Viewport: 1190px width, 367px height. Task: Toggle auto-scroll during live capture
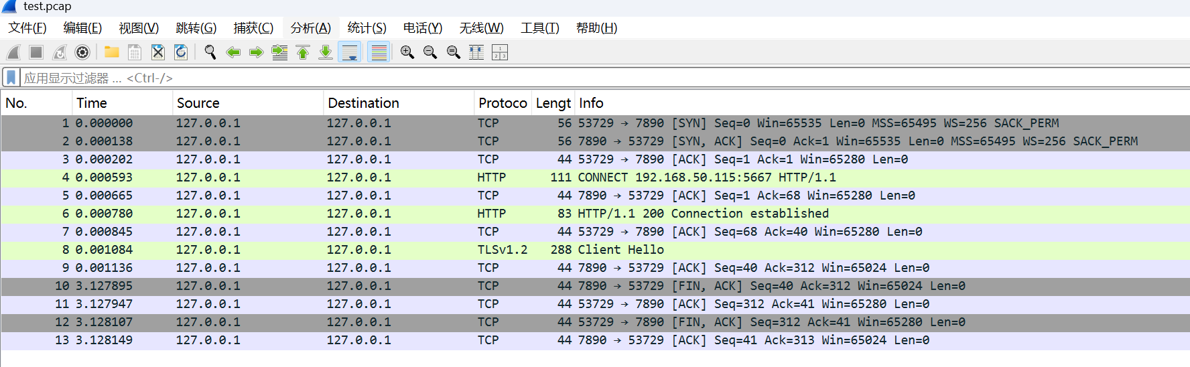pyautogui.click(x=350, y=52)
